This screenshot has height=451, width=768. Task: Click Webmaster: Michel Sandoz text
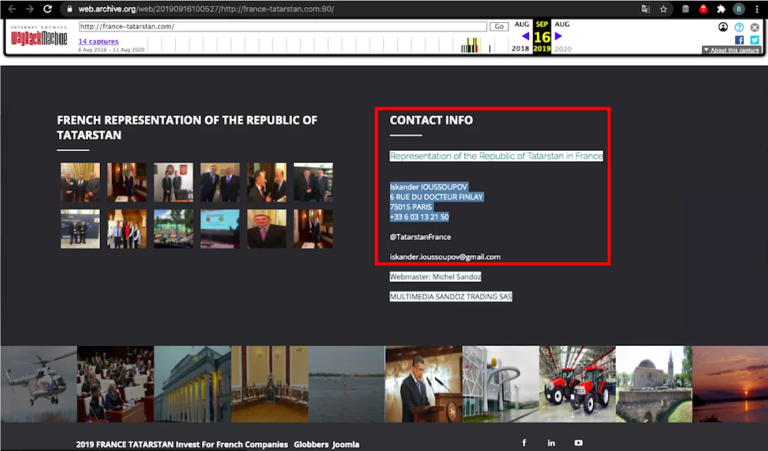pos(435,277)
